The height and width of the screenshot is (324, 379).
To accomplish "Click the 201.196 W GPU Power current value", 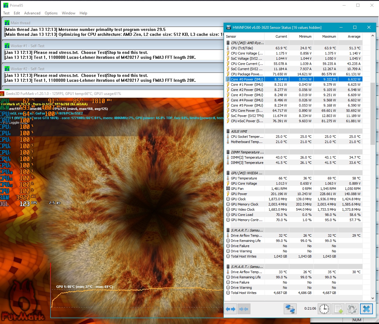I will tap(279, 194).
